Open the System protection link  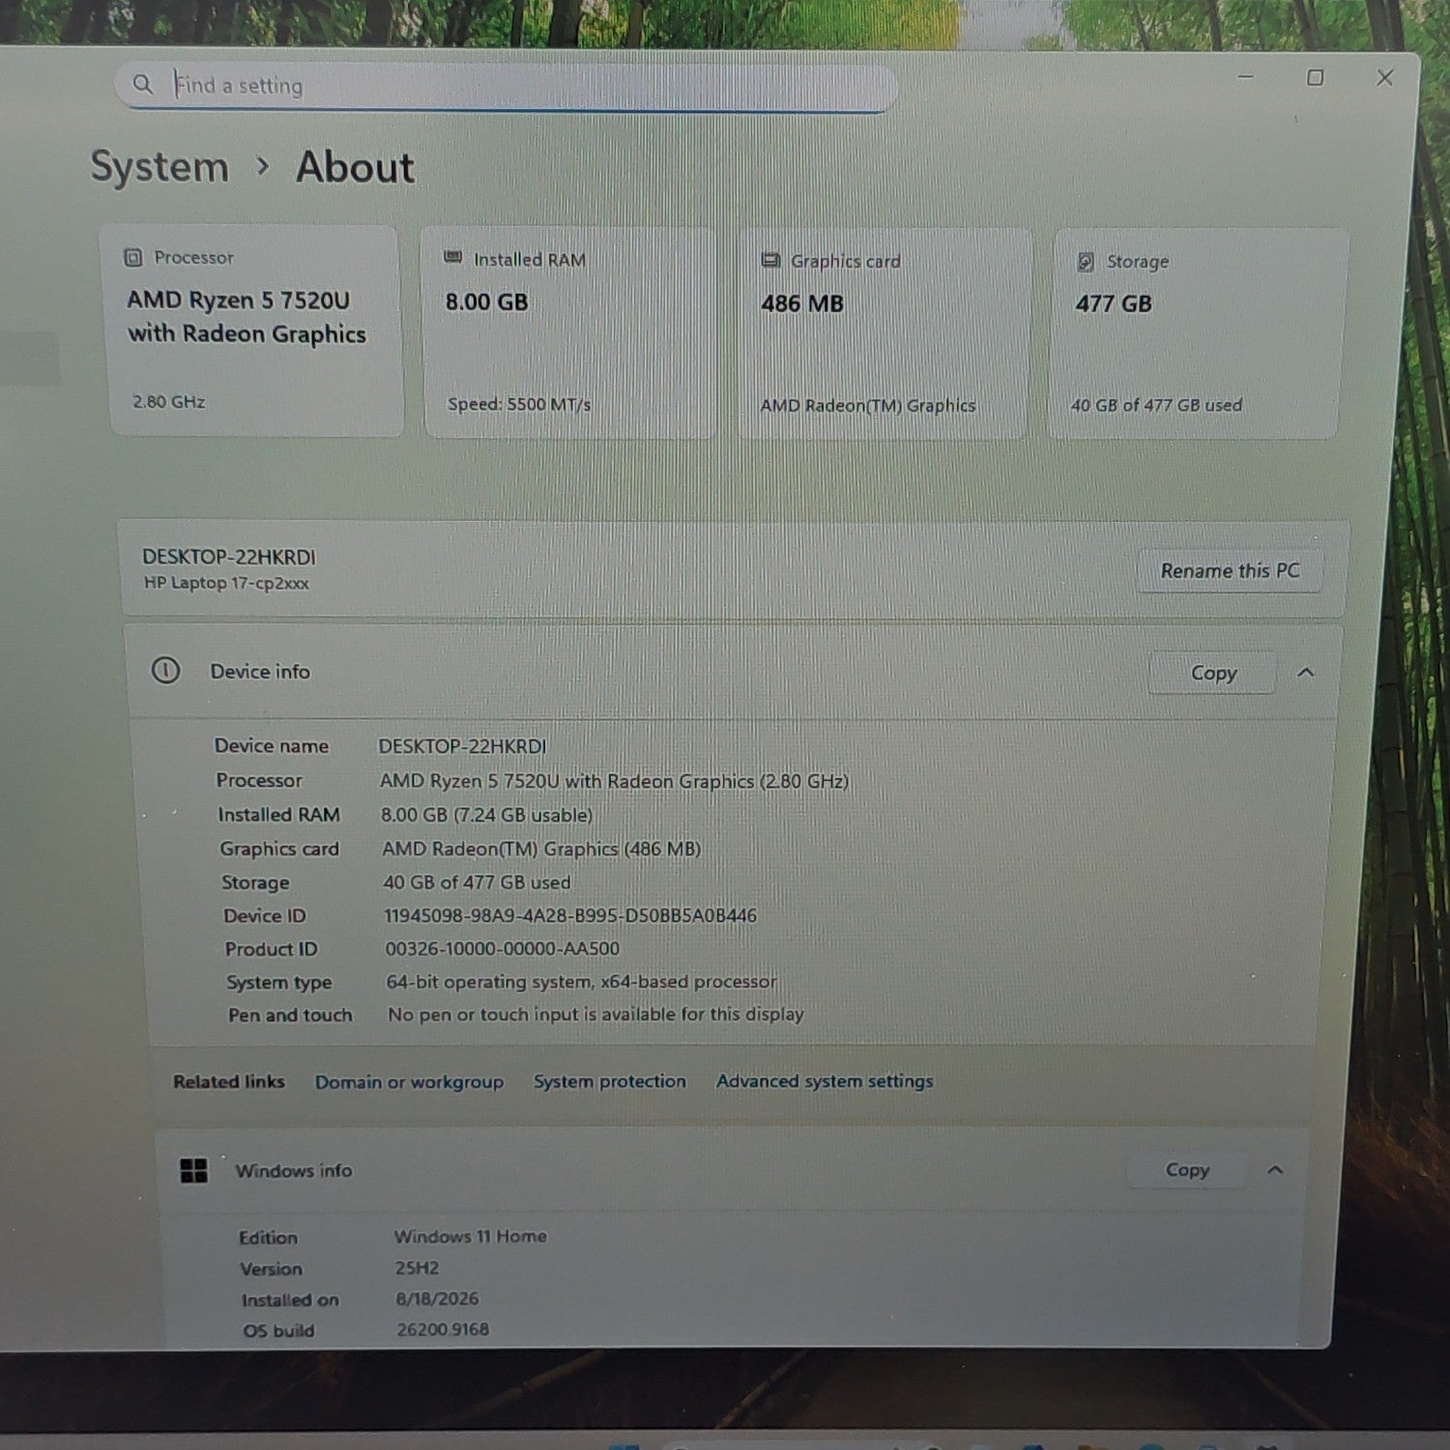click(x=610, y=1081)
